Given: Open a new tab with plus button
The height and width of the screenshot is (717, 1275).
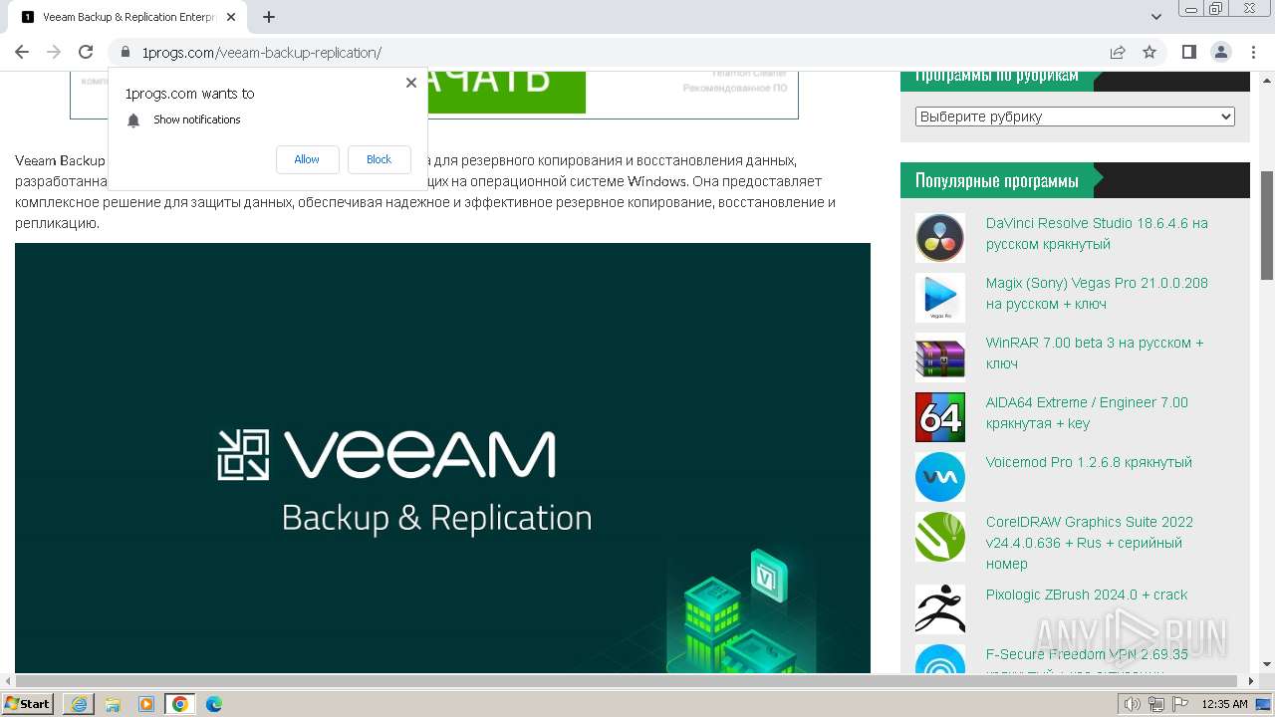Looking at the screenshot, I should pyautogui.click(x=269, y=17).
